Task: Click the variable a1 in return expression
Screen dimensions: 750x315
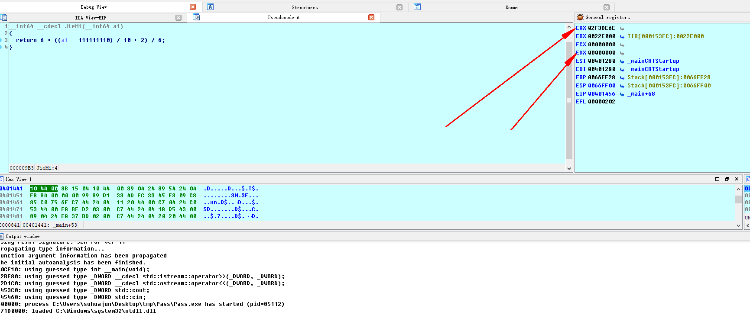Action: pos(65,40)
